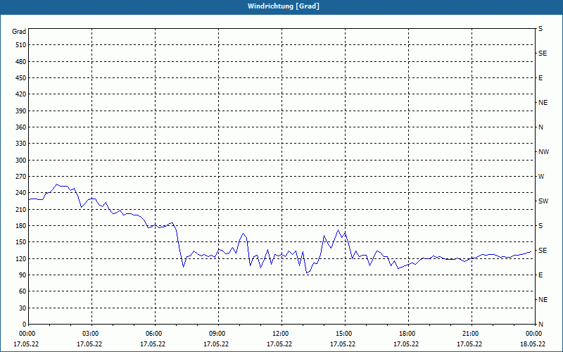Viewport: 563px width, 352px height.
Task: Select the S compass label at 180 Grad
Action: pos(540,226)
